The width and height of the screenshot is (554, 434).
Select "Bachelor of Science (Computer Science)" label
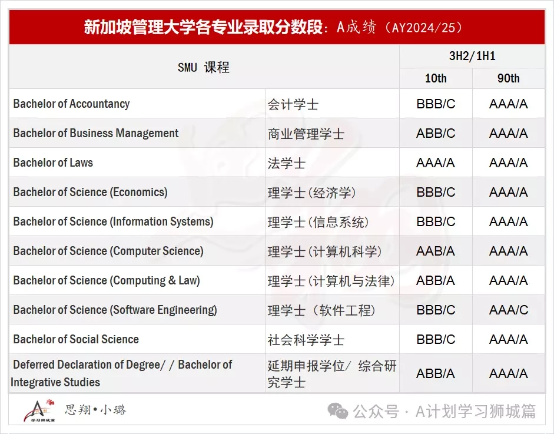coord(108,251)
